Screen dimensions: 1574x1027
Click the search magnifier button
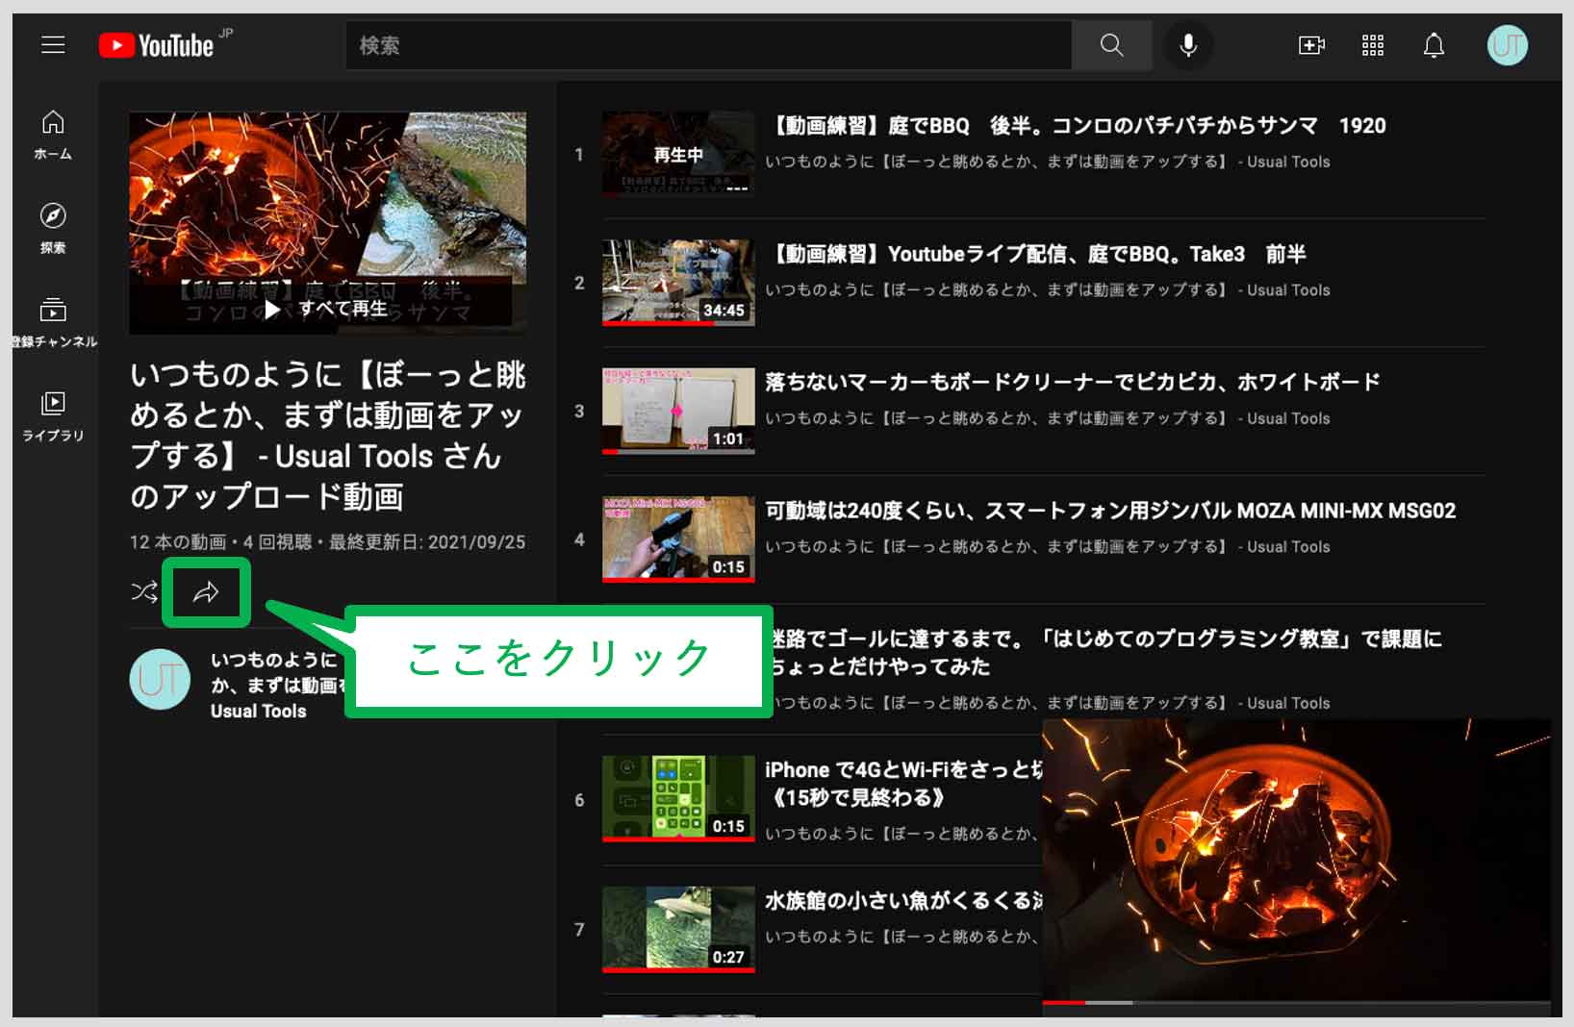point(1111,45)
